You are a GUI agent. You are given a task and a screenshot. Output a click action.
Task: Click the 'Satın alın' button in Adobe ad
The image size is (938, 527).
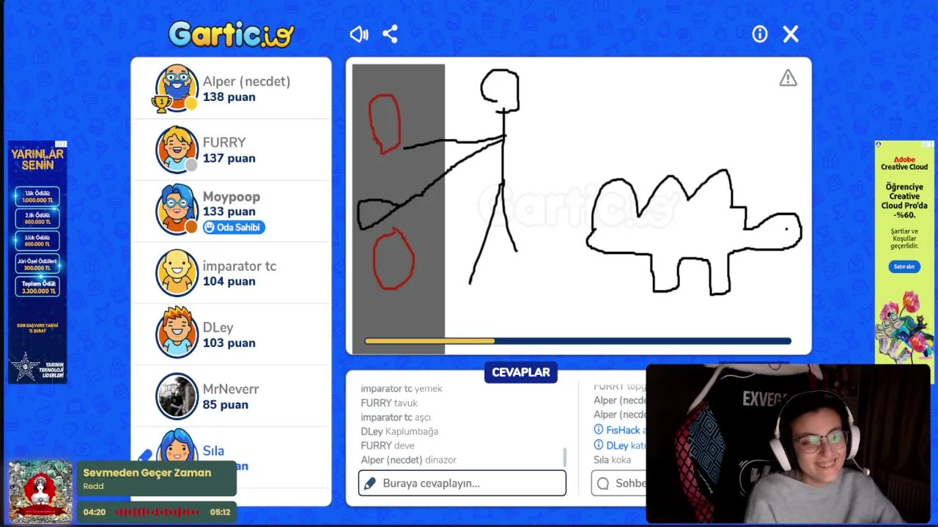coord(904,266)
